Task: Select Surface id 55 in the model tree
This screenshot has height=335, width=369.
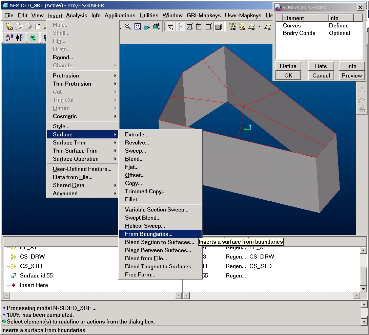Action: click(36, 275)
